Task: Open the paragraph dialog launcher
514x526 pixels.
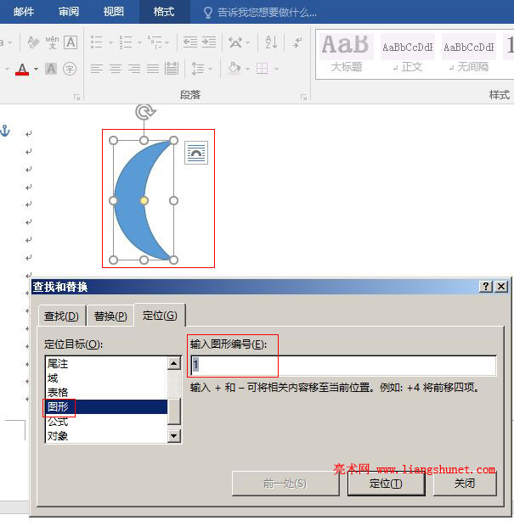Action: [303, 97]
